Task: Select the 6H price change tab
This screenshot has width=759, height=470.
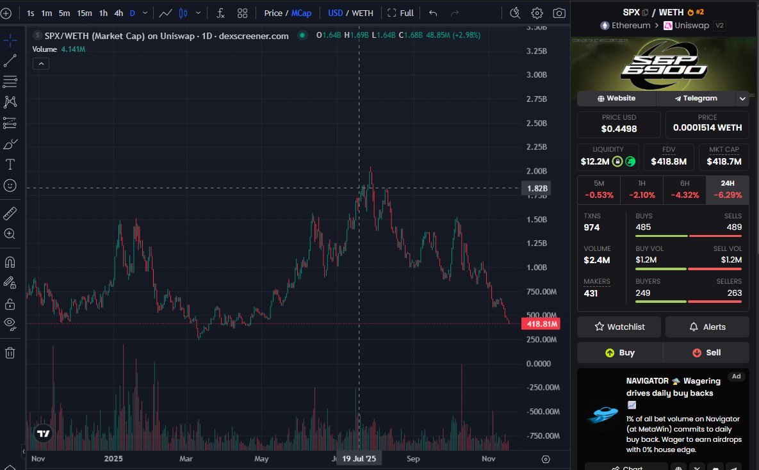Action: click(685, 190)
